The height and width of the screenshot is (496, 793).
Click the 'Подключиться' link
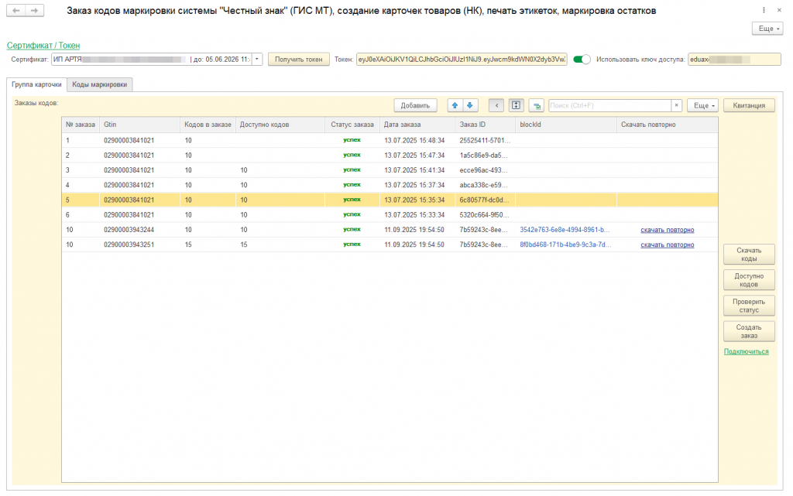tap(746, 351)
